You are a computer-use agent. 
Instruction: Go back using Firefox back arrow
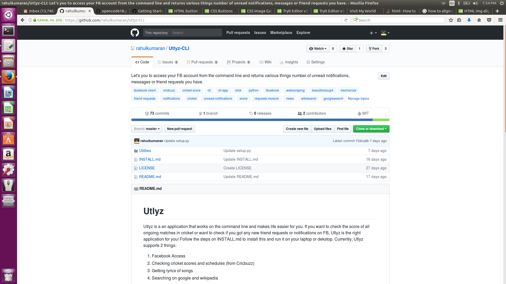coord(22,20)
